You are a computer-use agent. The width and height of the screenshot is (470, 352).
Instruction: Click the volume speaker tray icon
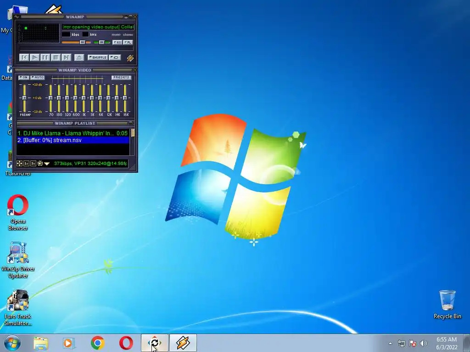pyautogui.click(x=424, y=343)
